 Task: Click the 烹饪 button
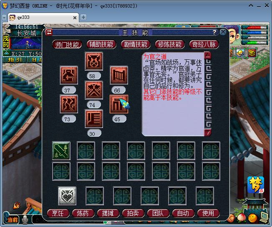(58, 213)
